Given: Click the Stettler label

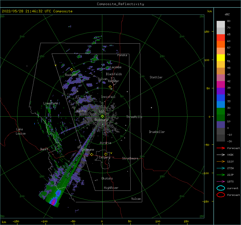Looking at the screenshot, I should point(156,77).
